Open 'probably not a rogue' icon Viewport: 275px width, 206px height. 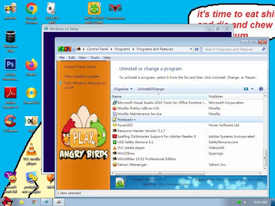pyautogui.click(x=31, y=182)
